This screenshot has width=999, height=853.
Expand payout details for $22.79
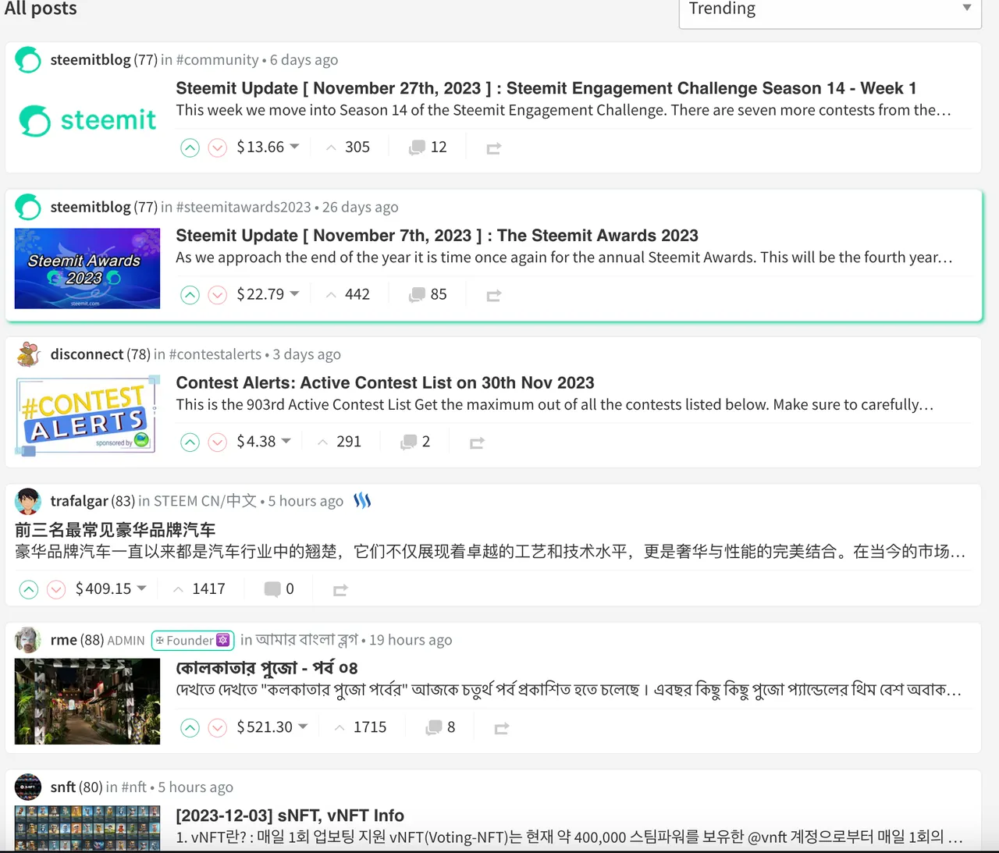pyautogui.click(x=268, y=294)
